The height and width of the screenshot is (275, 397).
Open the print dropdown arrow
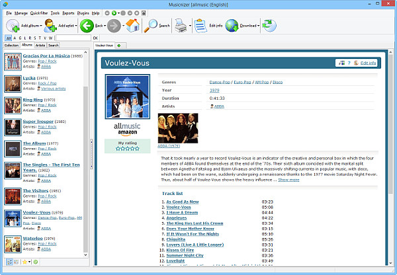click(x=190, y=26)
